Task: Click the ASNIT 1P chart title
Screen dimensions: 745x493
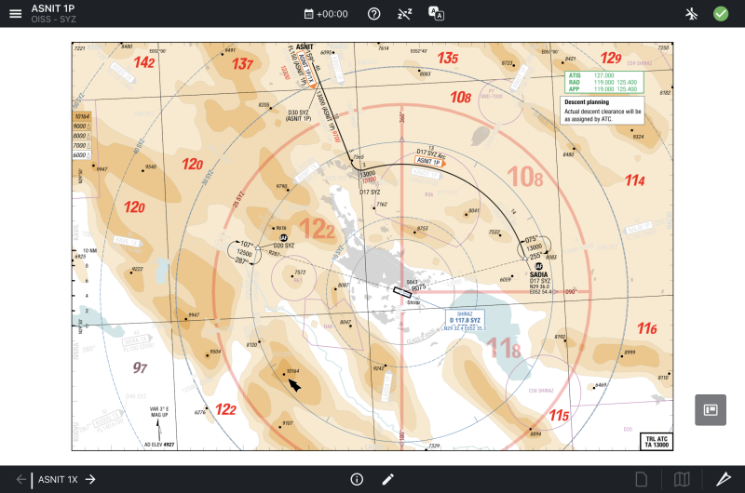Action: 53,8
